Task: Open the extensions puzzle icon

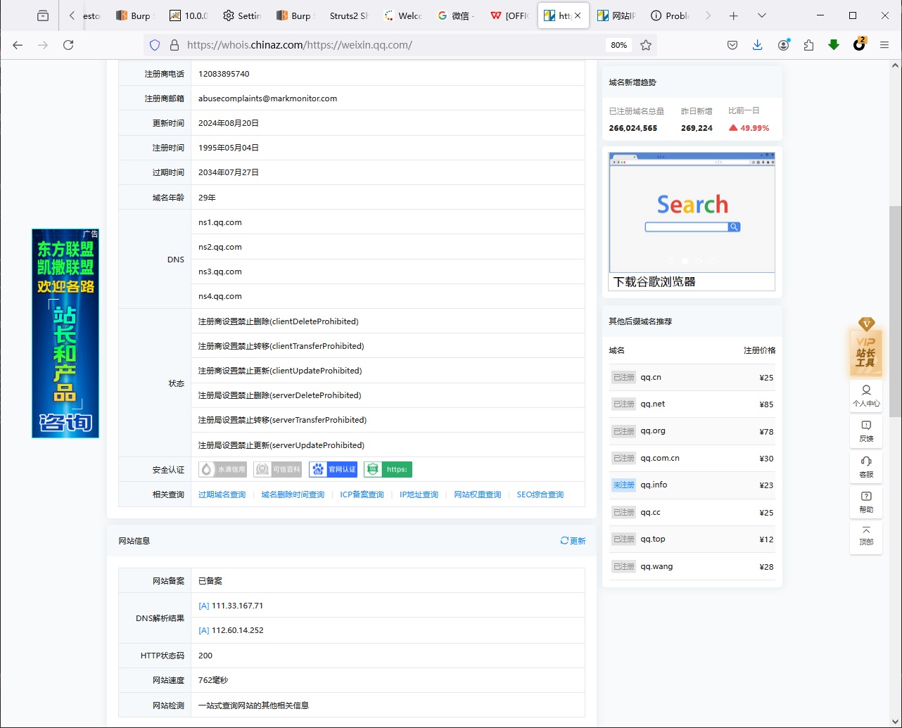Action: pyautogui.click(x=808, y=45)
